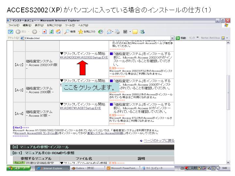Click the 説明 column header
This screenshot has width=235, height=176.
[141, 158]
